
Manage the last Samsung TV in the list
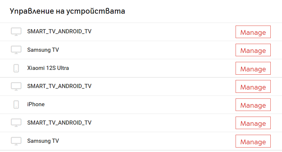pos(253,141)
